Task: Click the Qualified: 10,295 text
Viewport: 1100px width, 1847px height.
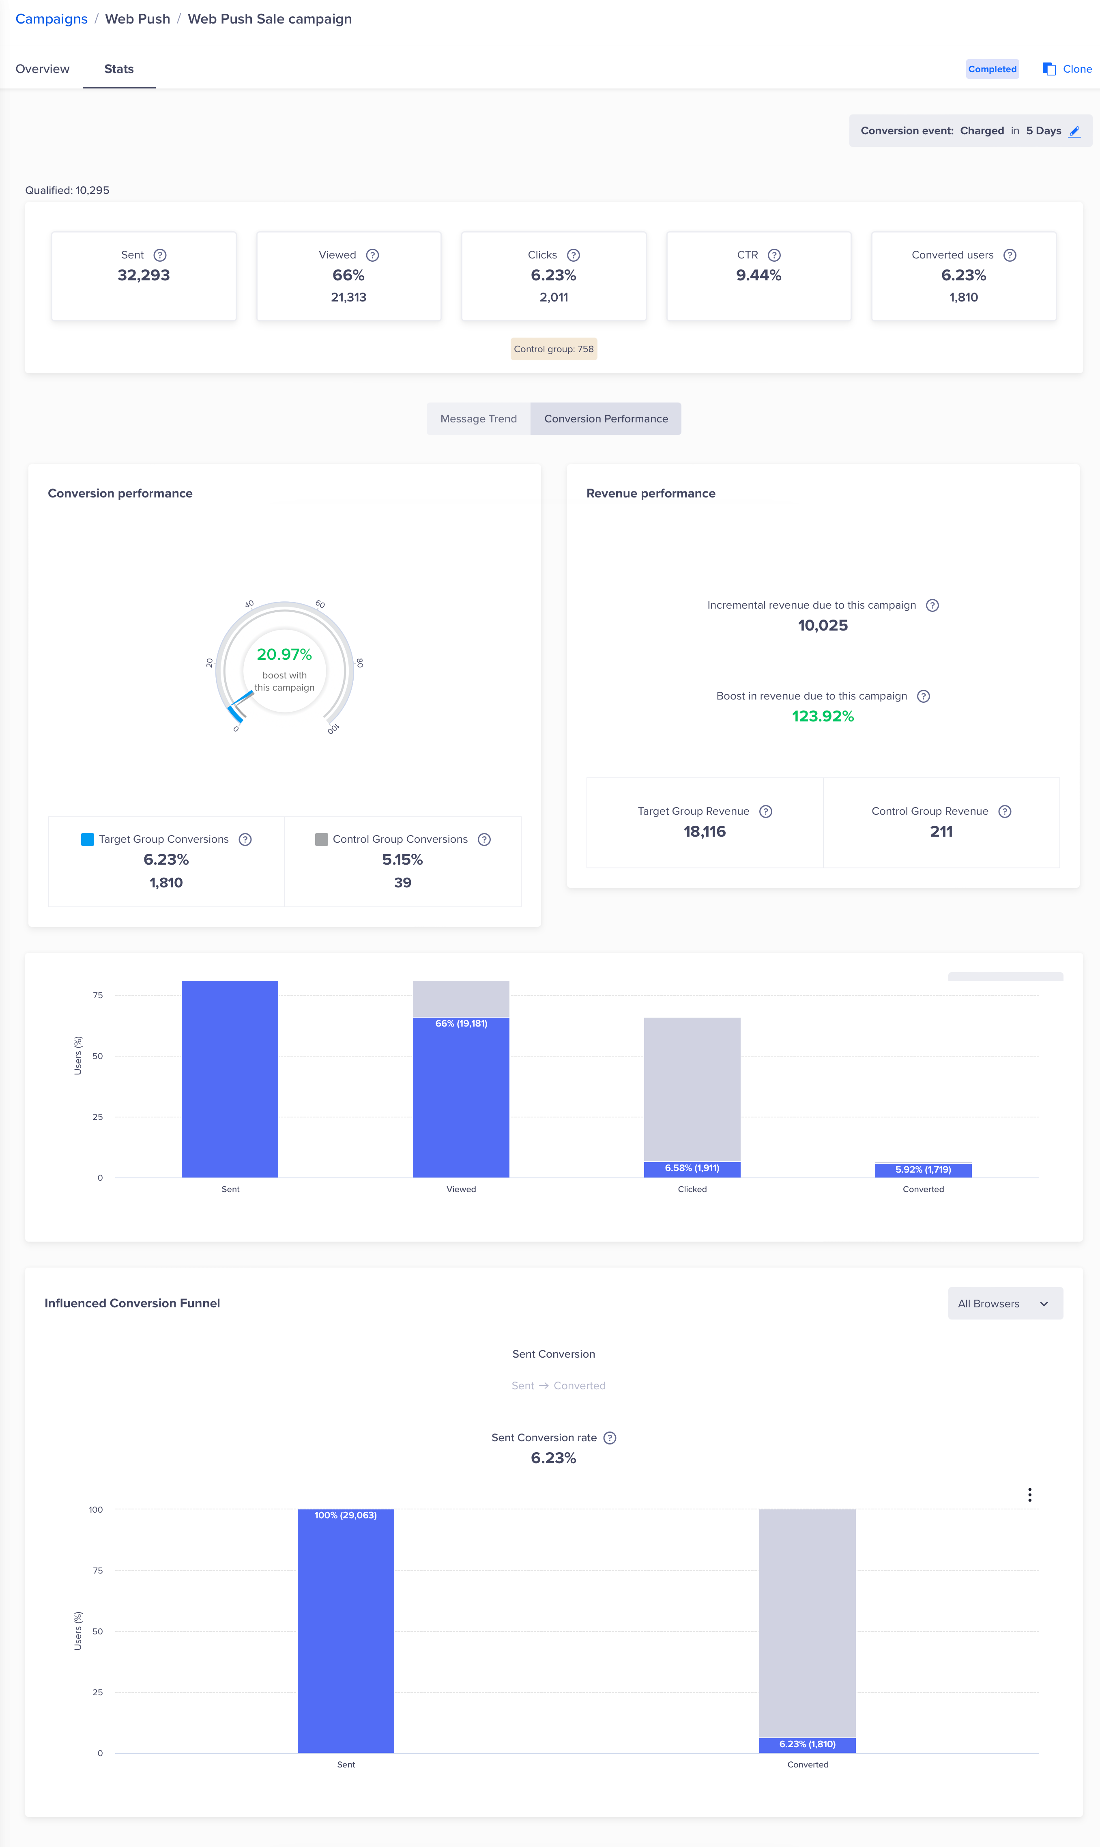Action: (67, 191)
